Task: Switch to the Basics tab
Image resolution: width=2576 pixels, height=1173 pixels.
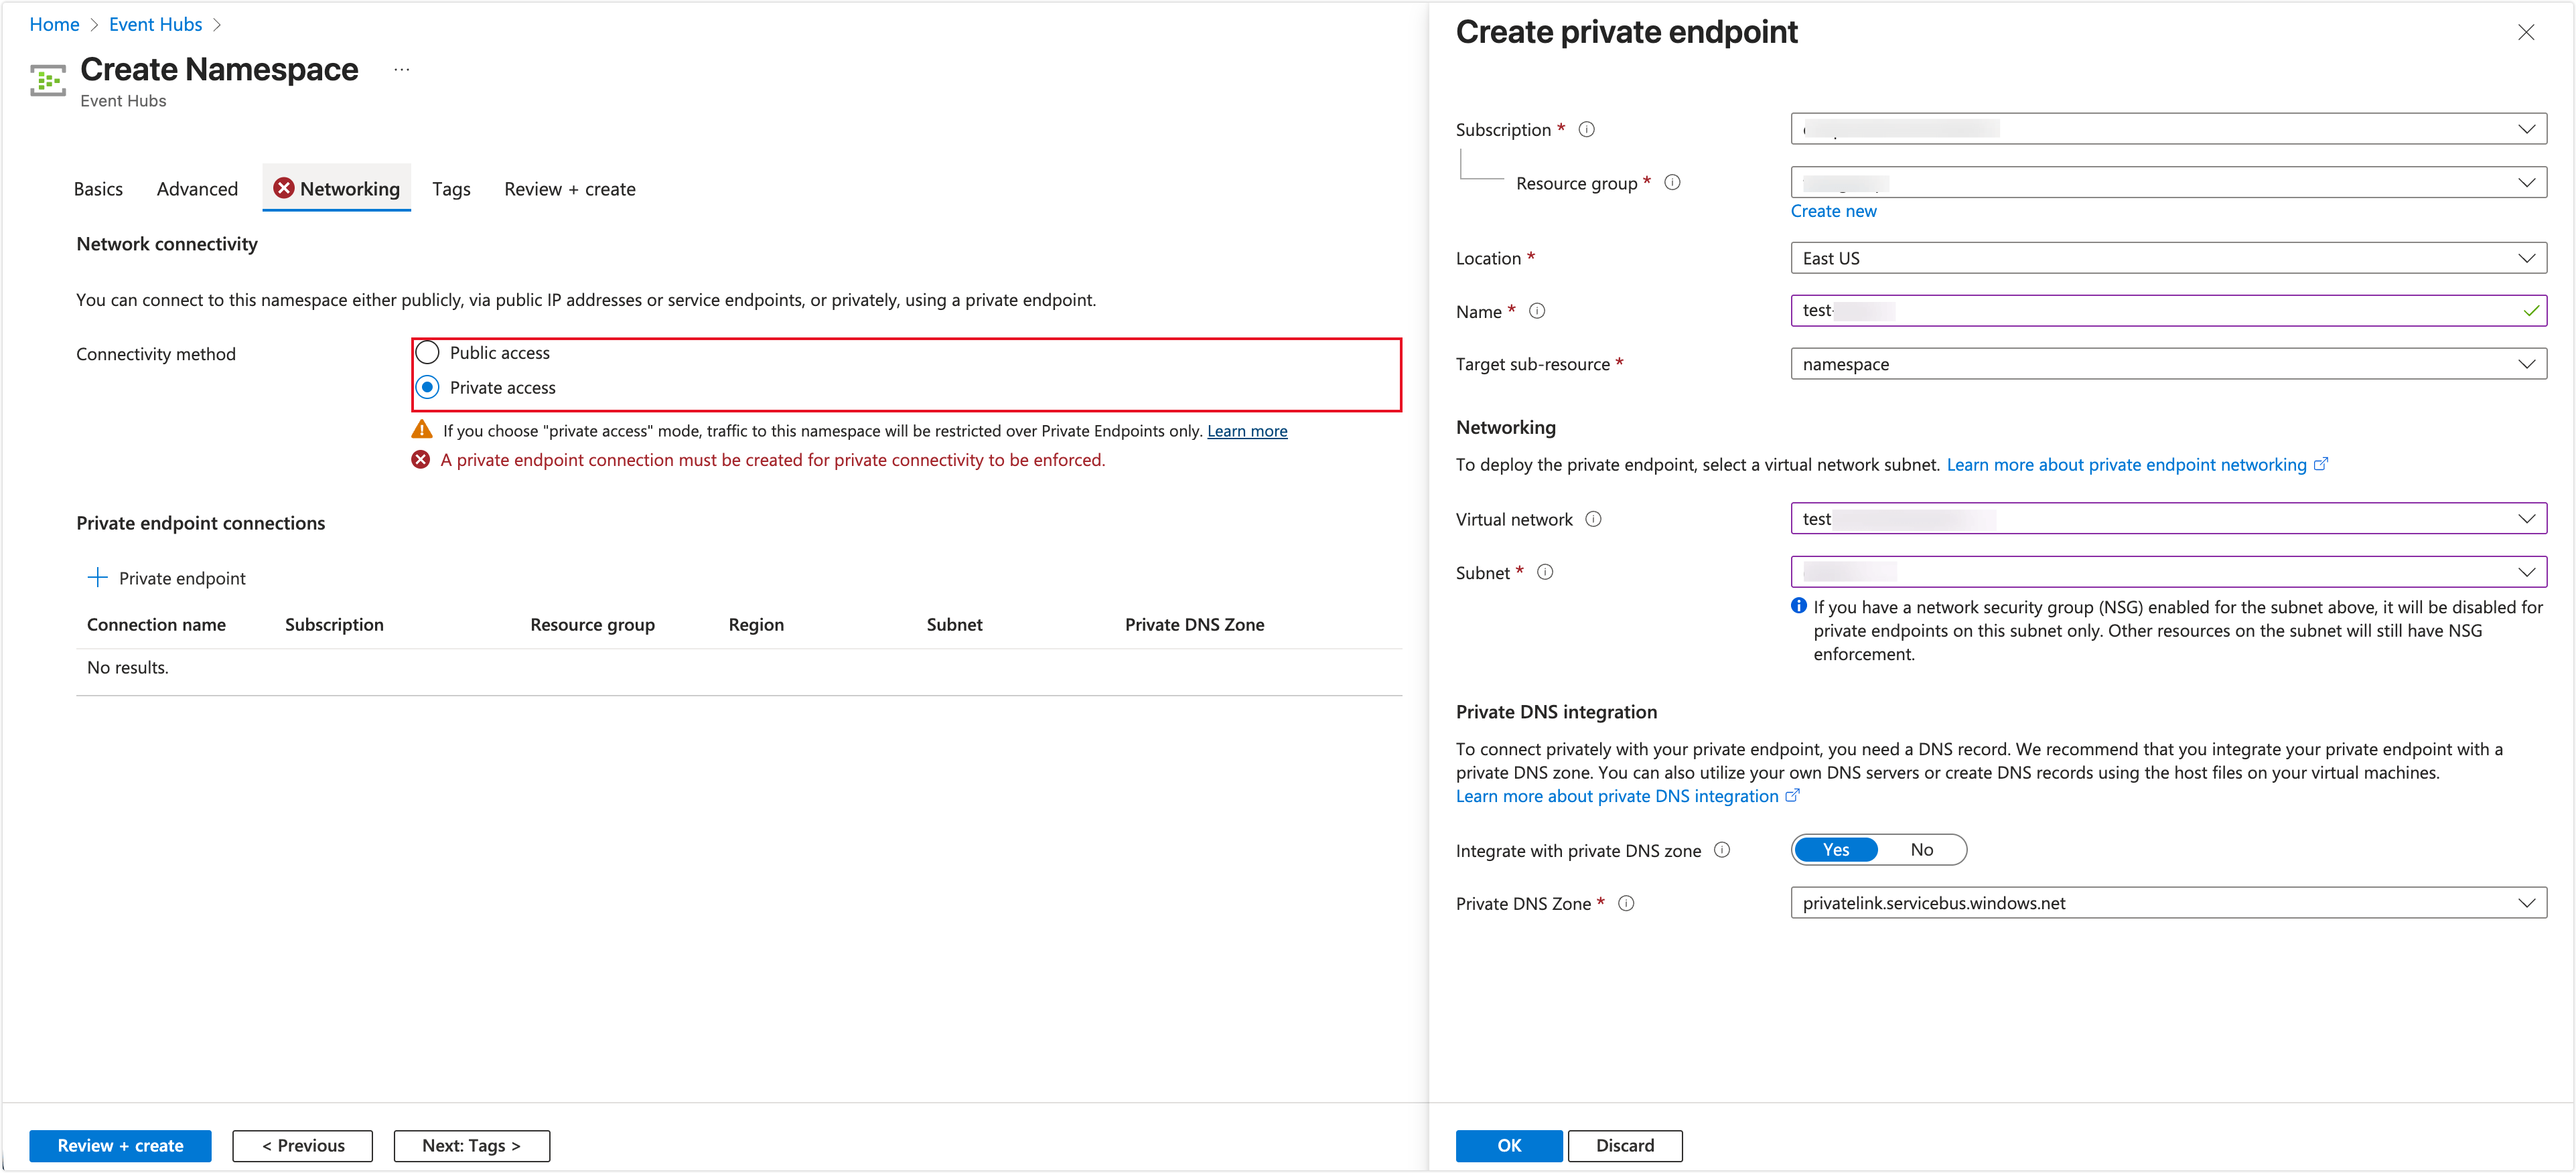Action: coord(98,188)
